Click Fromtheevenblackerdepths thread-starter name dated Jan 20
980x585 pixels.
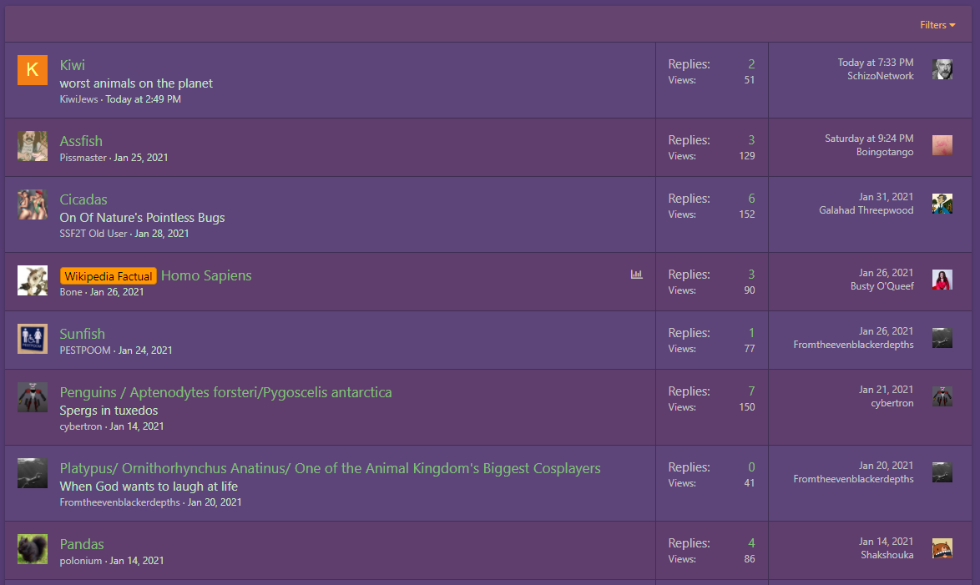pyautogui.click(x=119, y=502)
